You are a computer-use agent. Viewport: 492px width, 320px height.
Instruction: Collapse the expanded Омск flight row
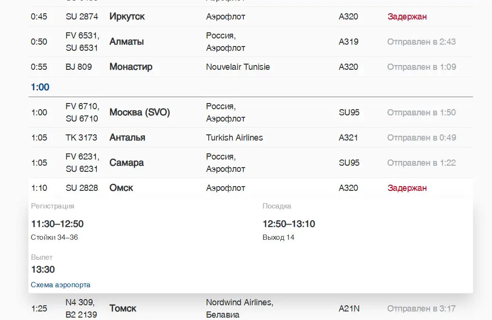coord(121,188)
